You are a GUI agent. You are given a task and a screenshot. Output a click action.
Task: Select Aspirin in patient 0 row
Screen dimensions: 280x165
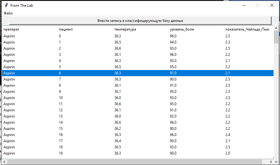pos(9,36)
